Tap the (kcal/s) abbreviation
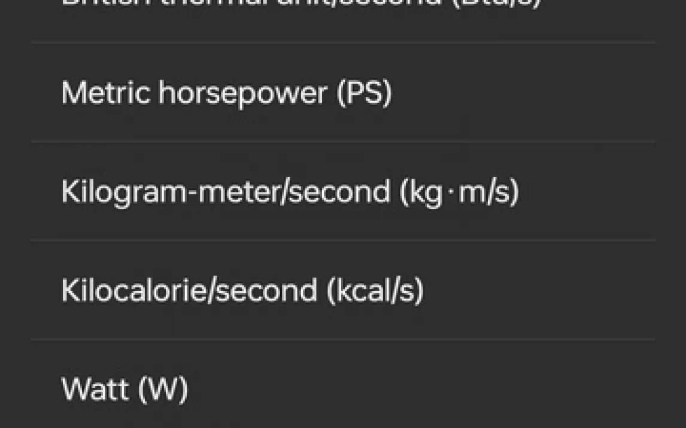Screen dimensions: 686x428 pos(375,291)
